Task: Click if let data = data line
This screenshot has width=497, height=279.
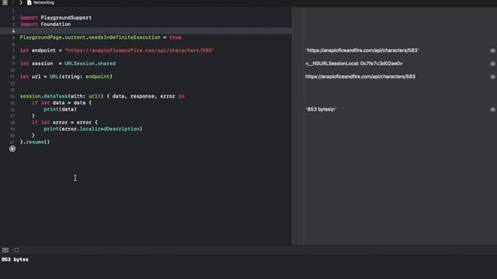Action: (61, 103)
